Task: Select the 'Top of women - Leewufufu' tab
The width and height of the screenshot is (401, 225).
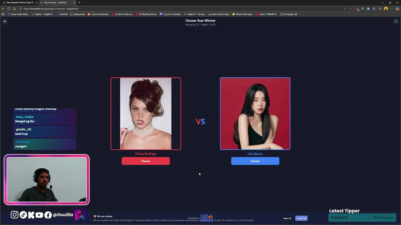Action: pos(57,2)
